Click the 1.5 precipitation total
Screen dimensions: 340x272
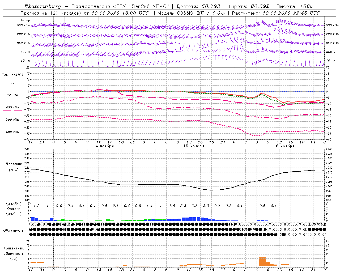pyautogui.click(x=172, y=206)
